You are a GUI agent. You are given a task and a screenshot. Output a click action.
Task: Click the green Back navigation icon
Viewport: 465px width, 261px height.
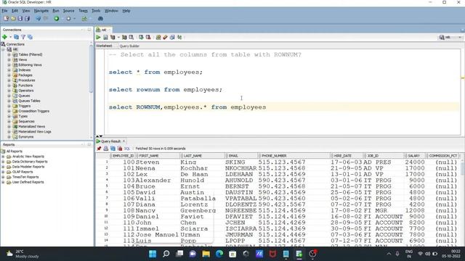[x=57, y=19]
